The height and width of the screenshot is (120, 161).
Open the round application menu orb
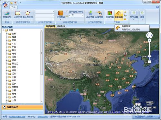click(x=5, y=4)
